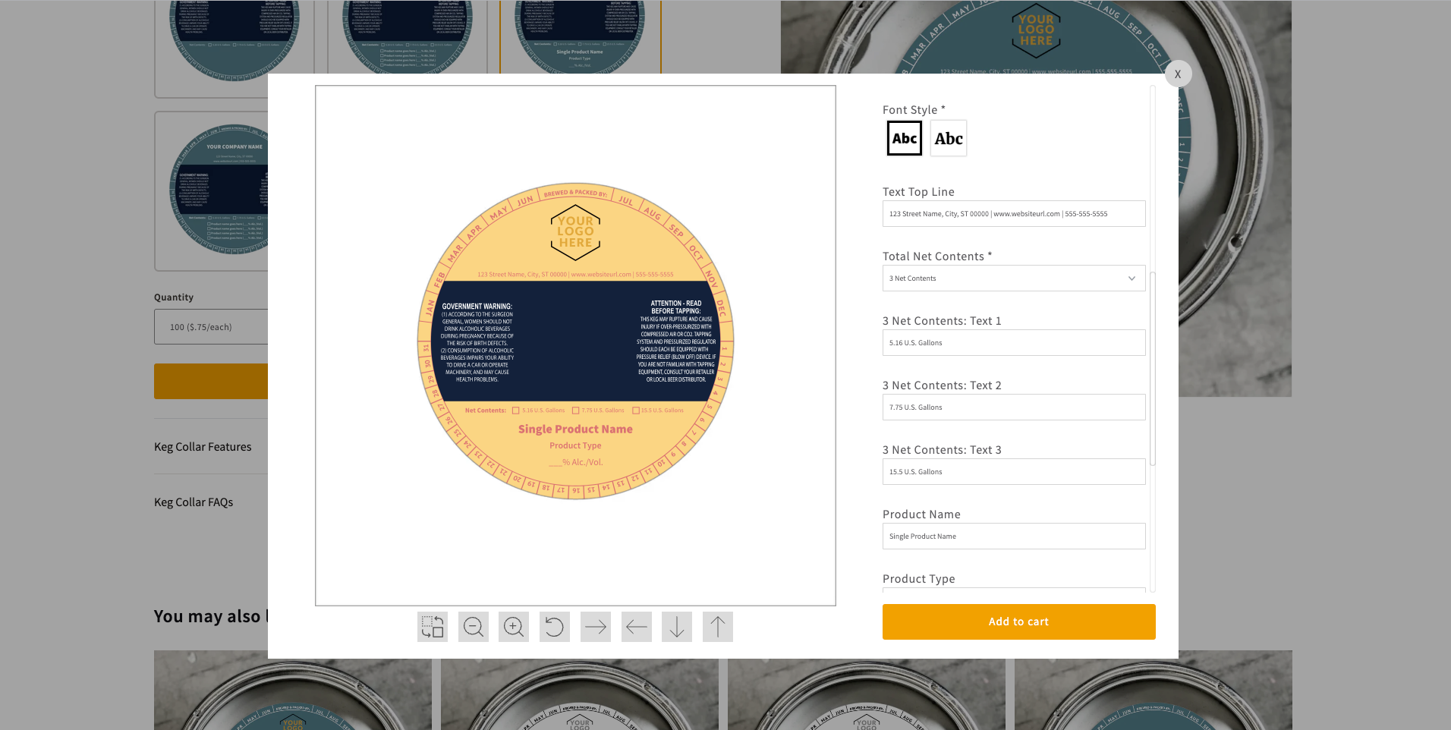Select the serif Abc font style option
Screen dimensions: 1451x730
[948, 138]
